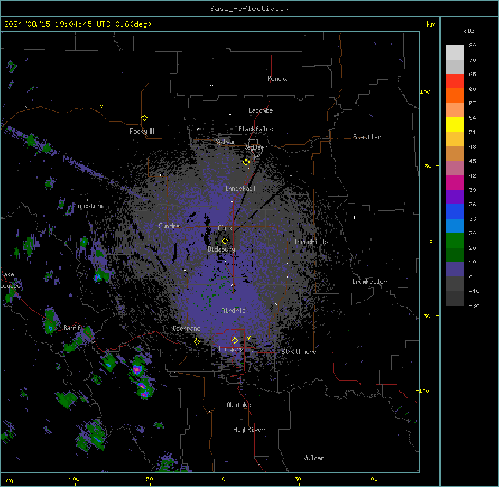Image resolution: width=499 pixels, height=487 pixels.
Task: Pick the blue 36 dBZ legend color
Action: (455, 211)
